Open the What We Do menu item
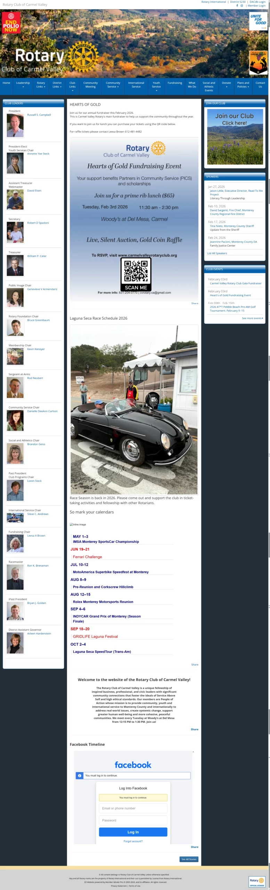This screenshot has height=890, width=270. [192, 85]
